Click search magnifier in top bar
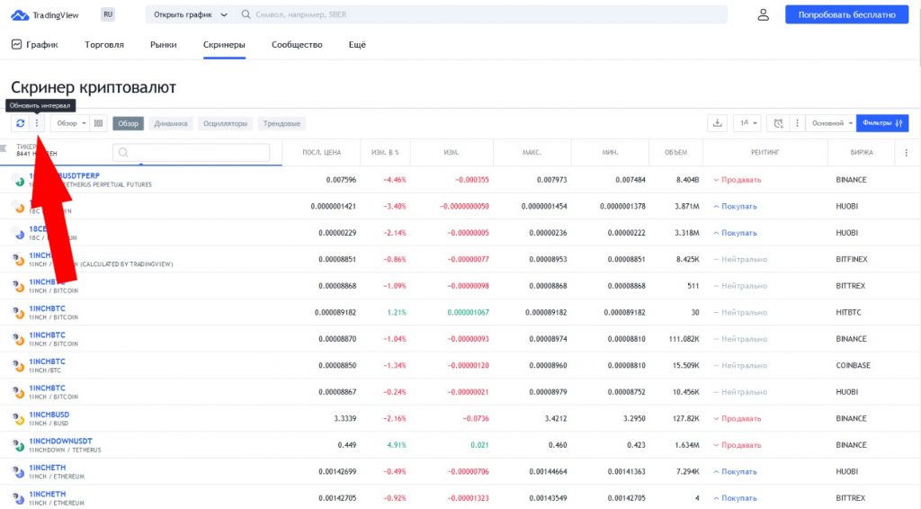921x509 pixels. 246,14
